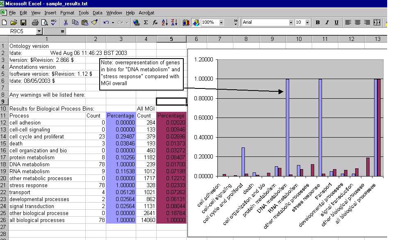The image size is (420, 240).
Task: Click the Redo arrow icon
Action: point(120,23)
